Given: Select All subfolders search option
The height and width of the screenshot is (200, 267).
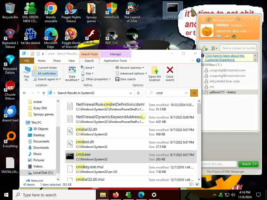Looking at the screenshot, I should pyautogui.click(x=45, y=73).
